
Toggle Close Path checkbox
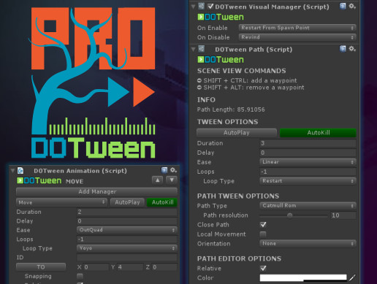coord(263,224)
